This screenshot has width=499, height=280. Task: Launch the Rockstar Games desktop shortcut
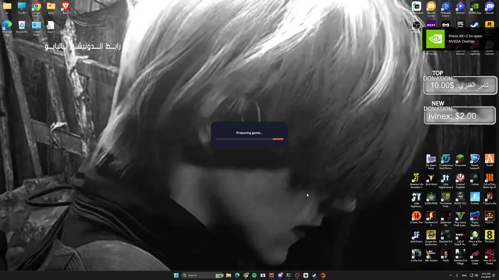(490, 25)
